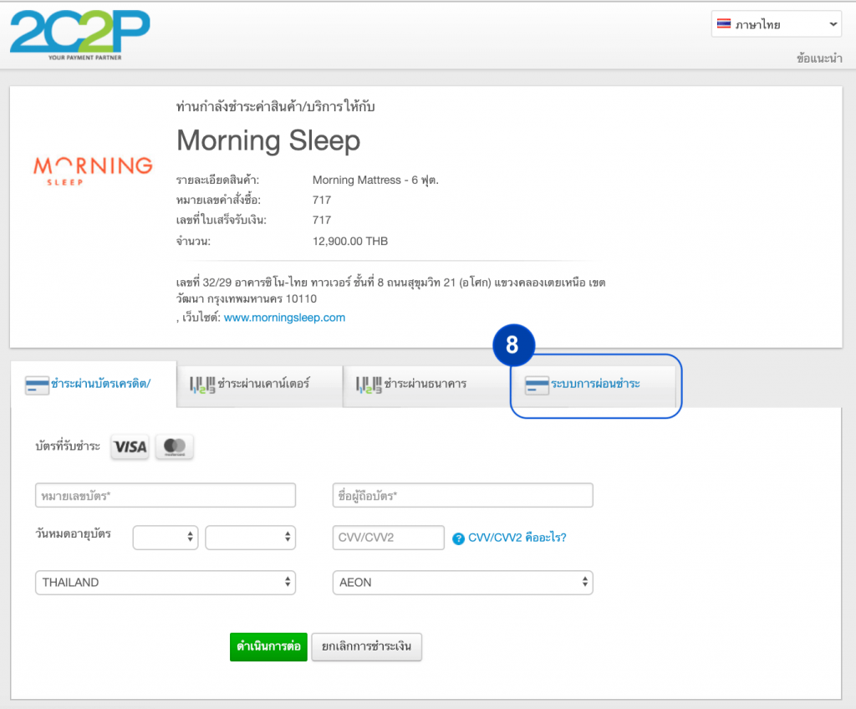Click credit card icon on first tab

[37, 385]
